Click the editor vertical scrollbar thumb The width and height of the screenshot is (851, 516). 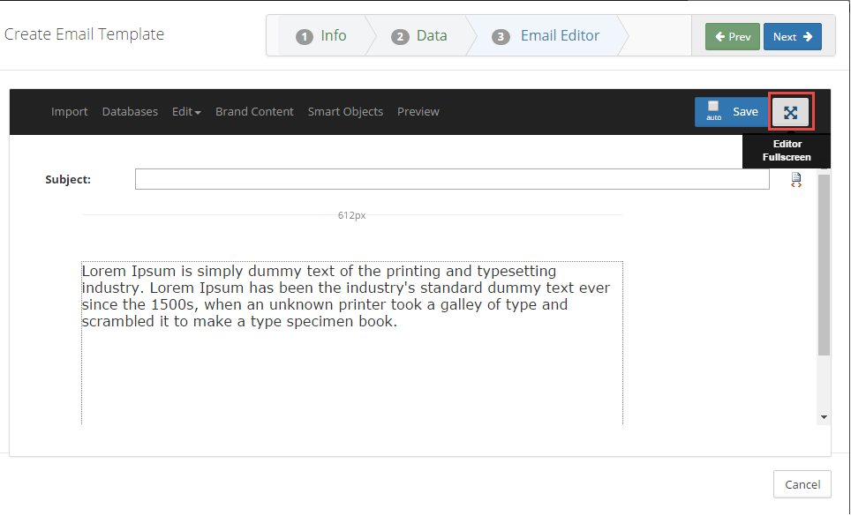pyautogui.click(x=824, y=265)
